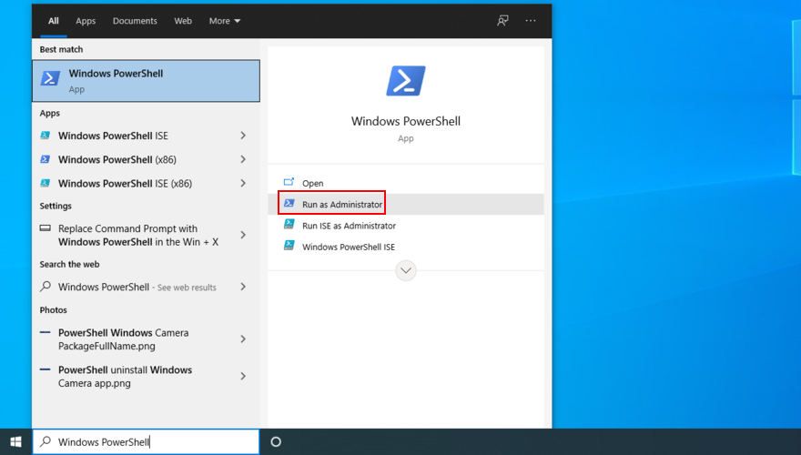Open PowerShell uninstall Windows Camera app.png photo
801x455 pixels.
(147, 377)
